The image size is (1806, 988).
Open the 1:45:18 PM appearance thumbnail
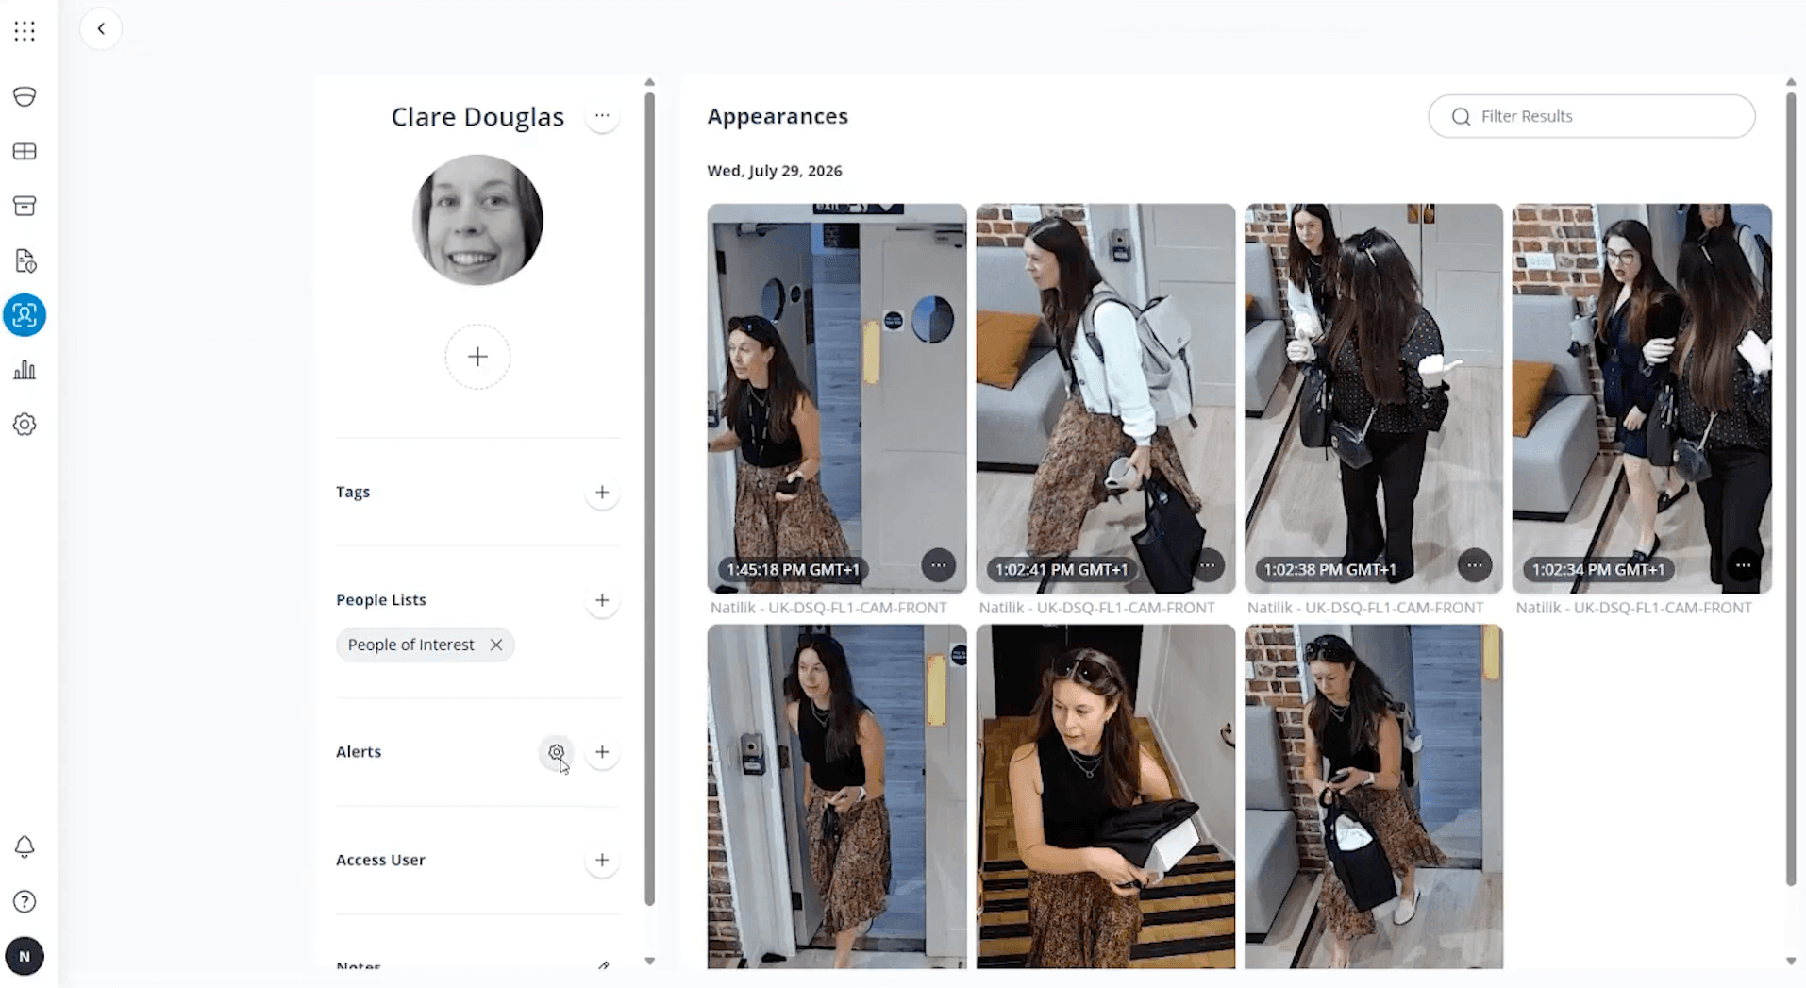[837, 398]
